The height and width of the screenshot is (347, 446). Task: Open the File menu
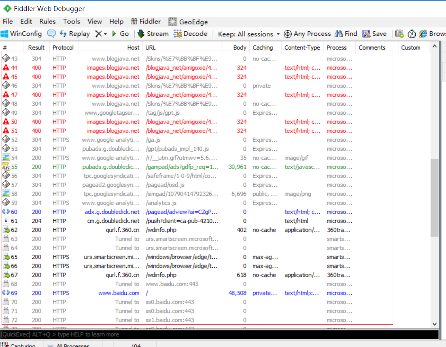tap(8, 22)
